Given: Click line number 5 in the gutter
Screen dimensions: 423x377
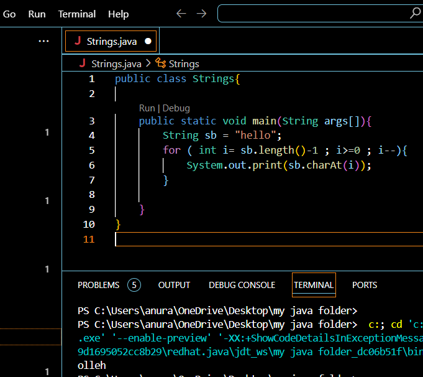Looking at the screenshot, I should pos(92,150).
